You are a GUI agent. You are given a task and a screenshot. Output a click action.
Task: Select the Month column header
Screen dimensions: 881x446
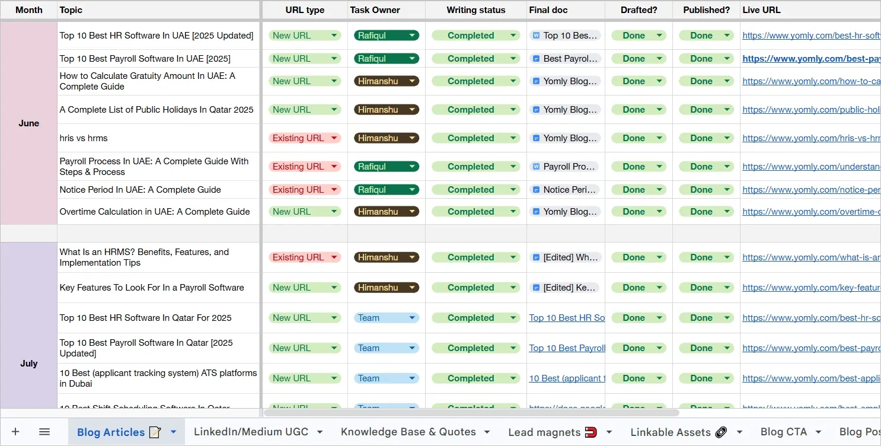point(28,10)
